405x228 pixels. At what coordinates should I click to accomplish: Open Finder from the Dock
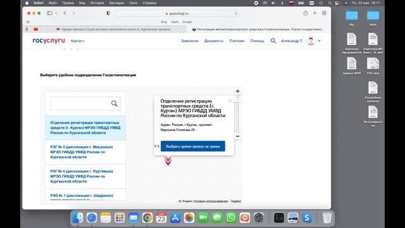tap(78, 218)
